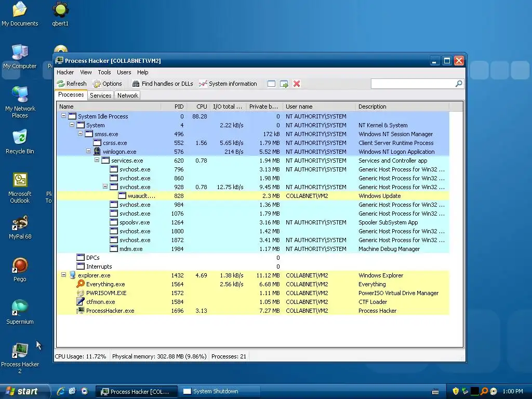Select the MyPal 68 desktop shortcut

pyautogui.click(x=20, y=227)
